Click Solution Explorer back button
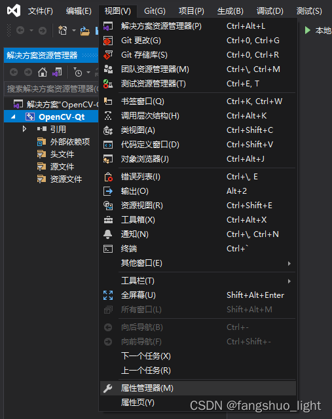Image resolution: width=332 pixels, height=419 pixels. pyautogui.click(x=14, y=72)
